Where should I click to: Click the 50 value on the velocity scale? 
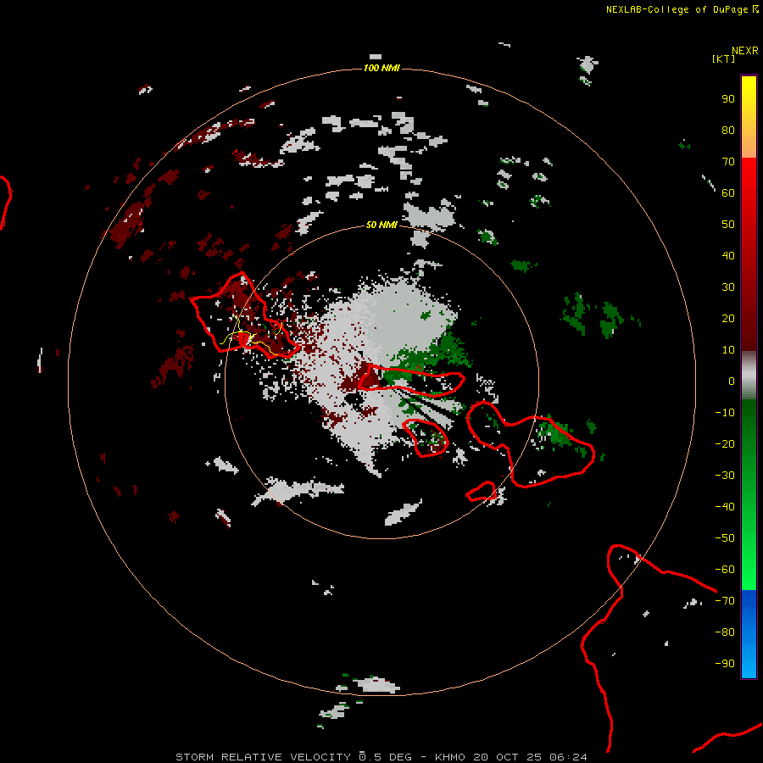point(728,225)
